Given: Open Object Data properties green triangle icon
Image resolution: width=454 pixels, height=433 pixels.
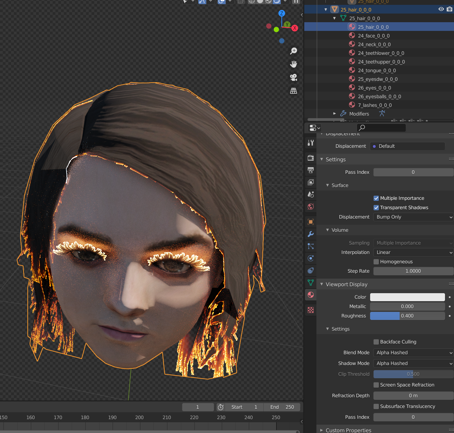Looking at the screenshot, I should tap(311, 283).
